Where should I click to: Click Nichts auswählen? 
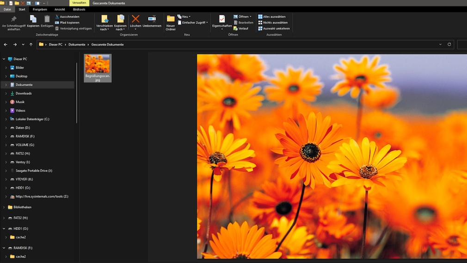(273, 23)
